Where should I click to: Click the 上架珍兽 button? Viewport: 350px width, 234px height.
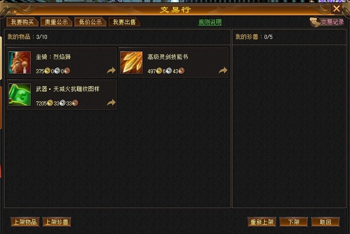(x=57, y=222)
